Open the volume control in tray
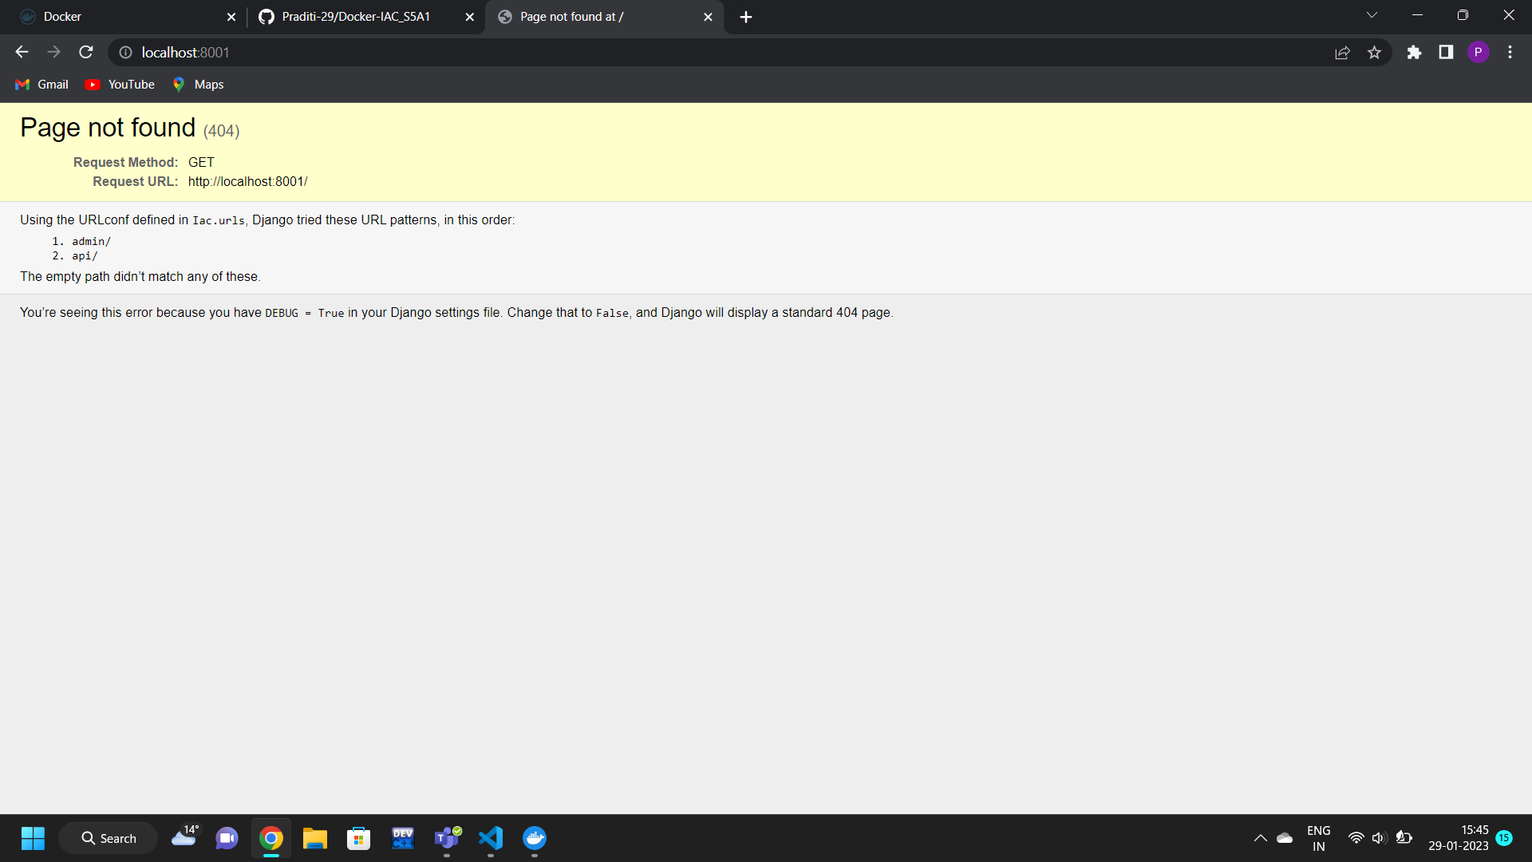 click(x=1378, y=838)
